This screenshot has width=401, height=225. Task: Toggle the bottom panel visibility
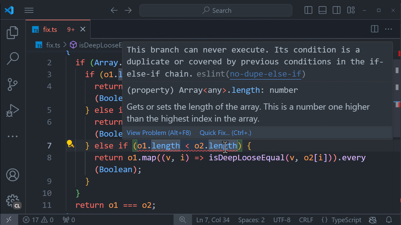[322, 10]
